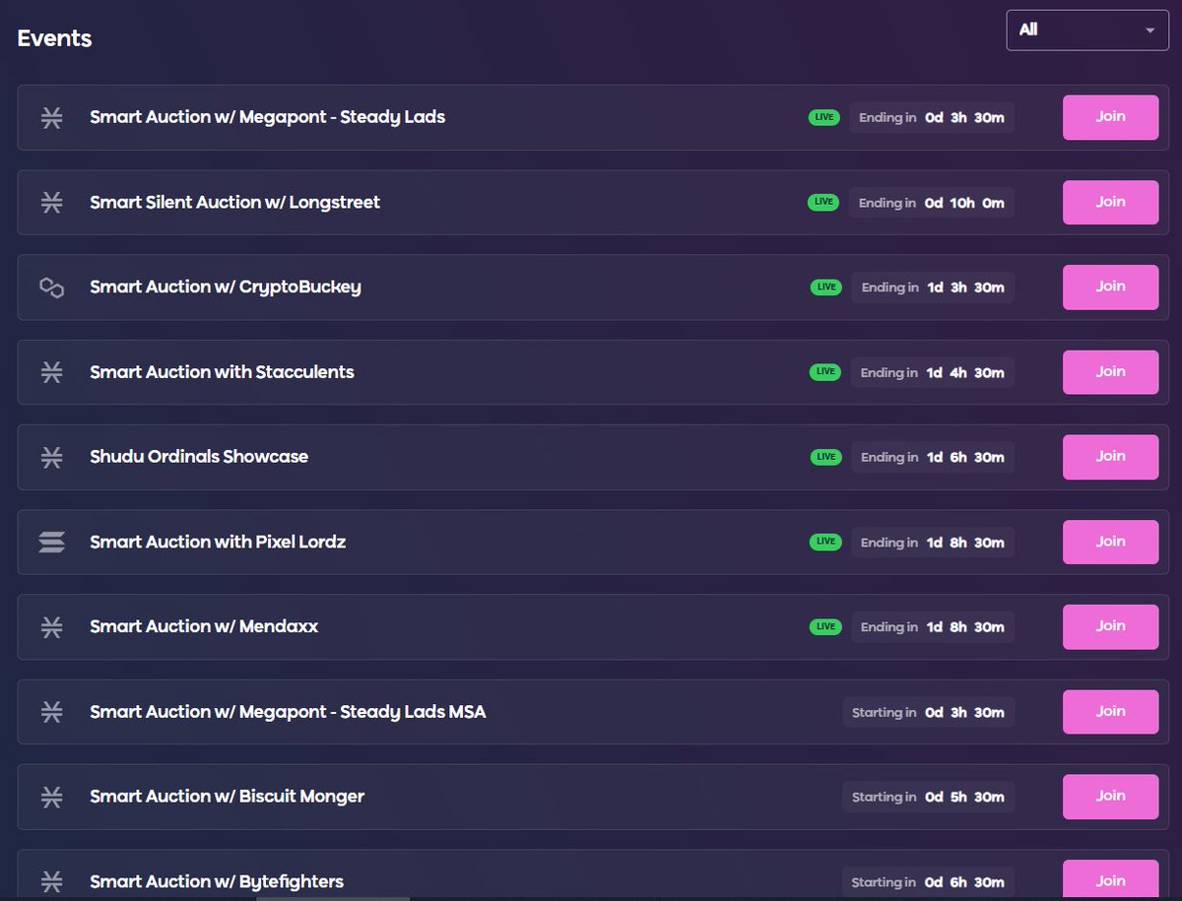Join Smart Auction w/ Megapont Steady Lads
Image resolution: width=1182 pixels, height=901 pixels.
pos(1110,116)
